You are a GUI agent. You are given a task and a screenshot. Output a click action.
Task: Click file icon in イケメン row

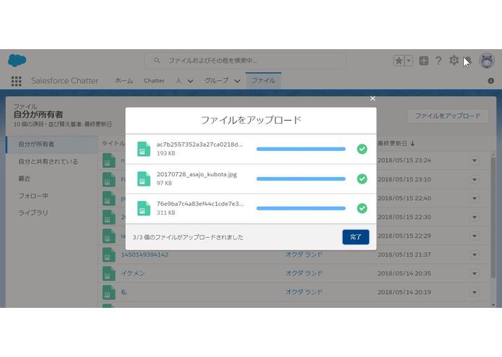click(x=109, y=274)
